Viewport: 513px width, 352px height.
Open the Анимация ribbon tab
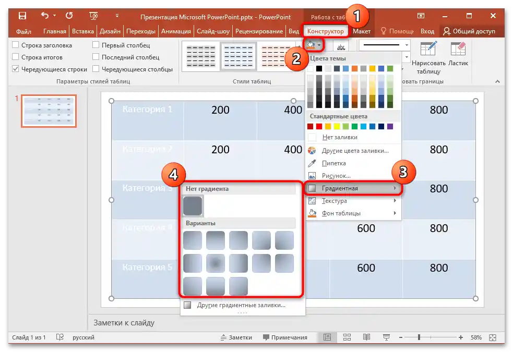pyautogui.click(x=176, y=31)
